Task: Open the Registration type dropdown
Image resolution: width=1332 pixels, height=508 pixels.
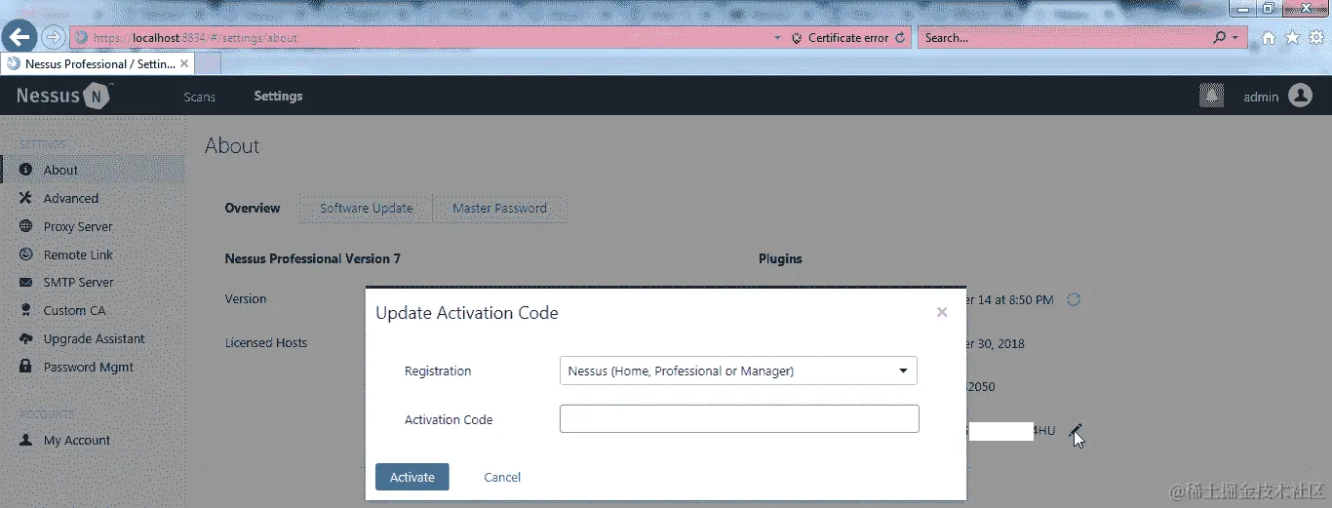Action: (738, 371)
